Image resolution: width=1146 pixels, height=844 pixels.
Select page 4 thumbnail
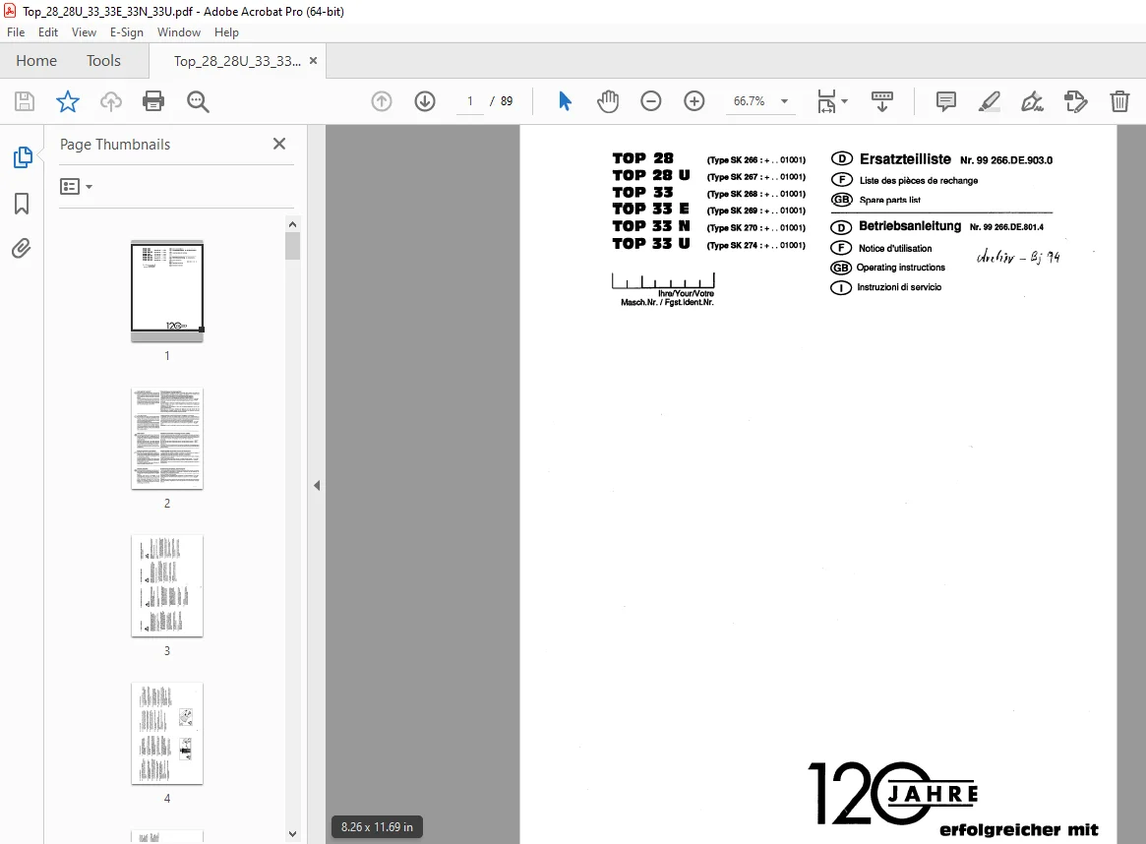(166, 734)
